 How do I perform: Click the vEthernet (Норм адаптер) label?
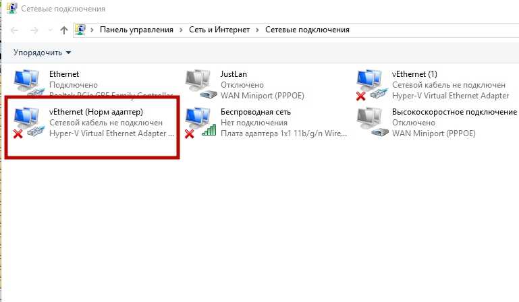click(96, 112)
